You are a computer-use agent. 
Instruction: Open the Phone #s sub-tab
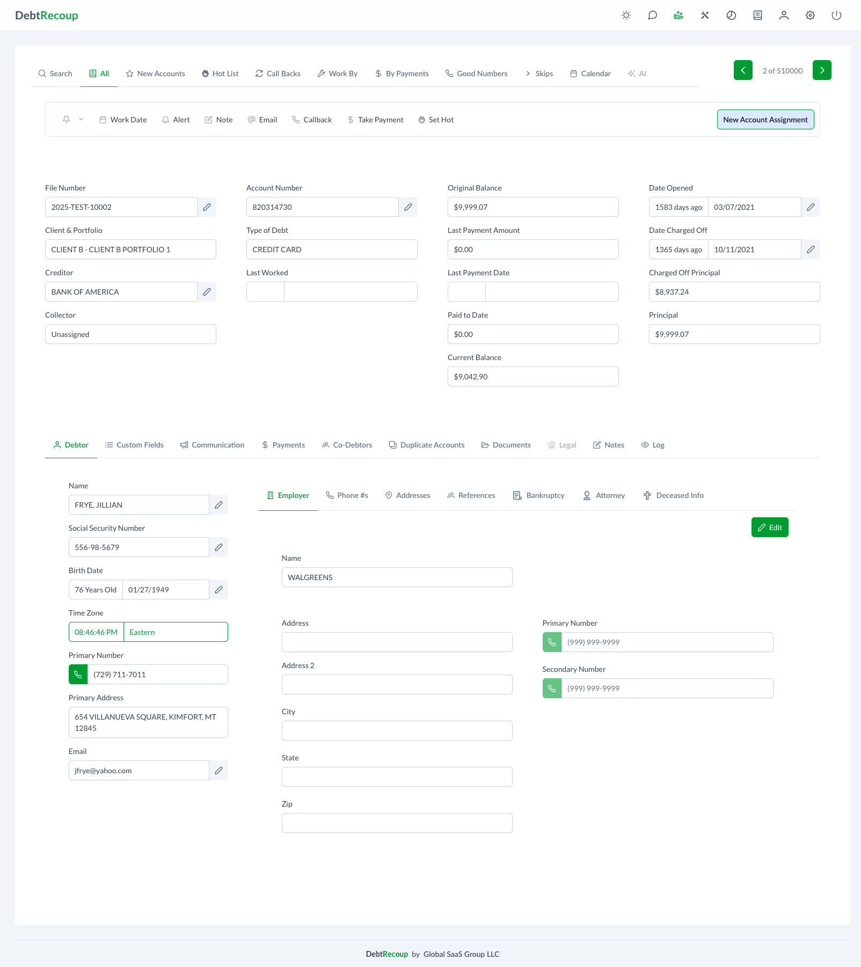(347, 495)
